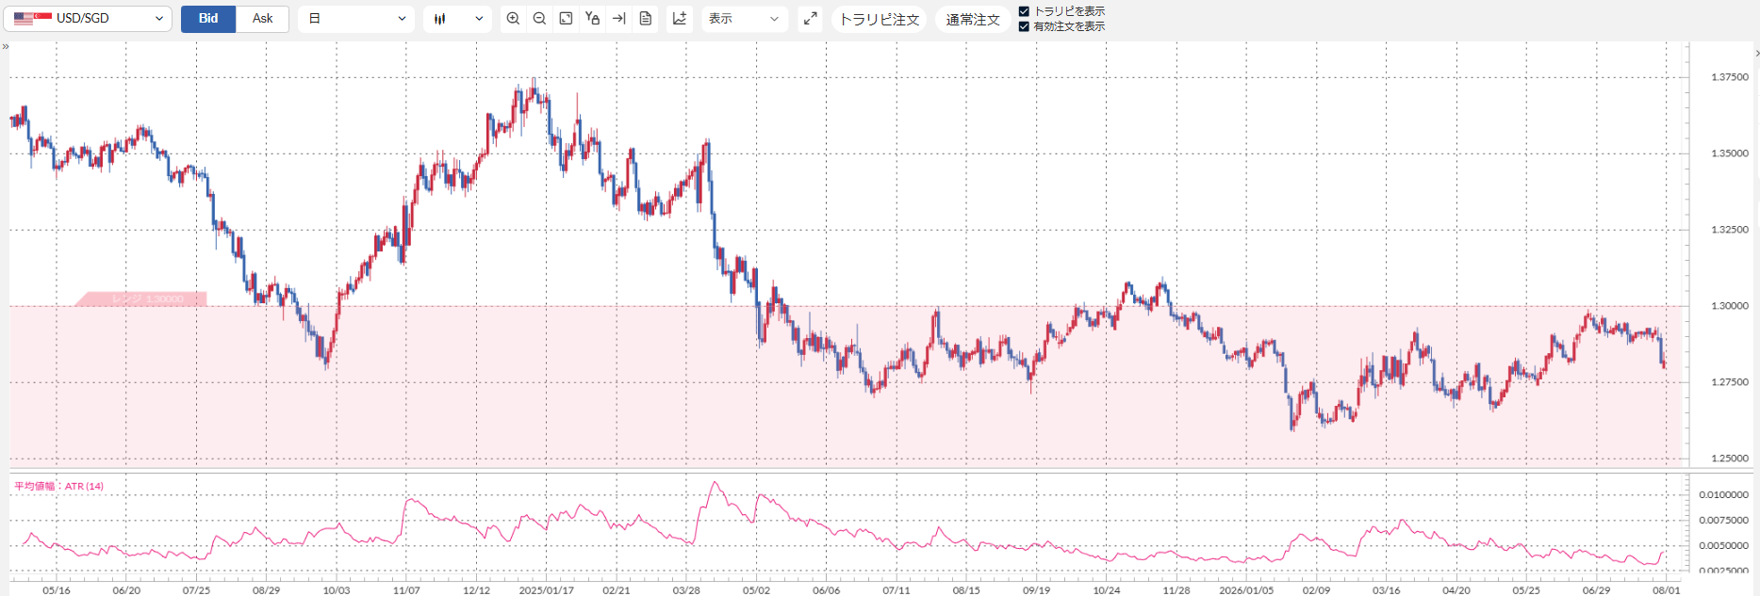Uncheck 有効注文を表示 checkbox
1760x596 pixels.
tap(1024, 26)
